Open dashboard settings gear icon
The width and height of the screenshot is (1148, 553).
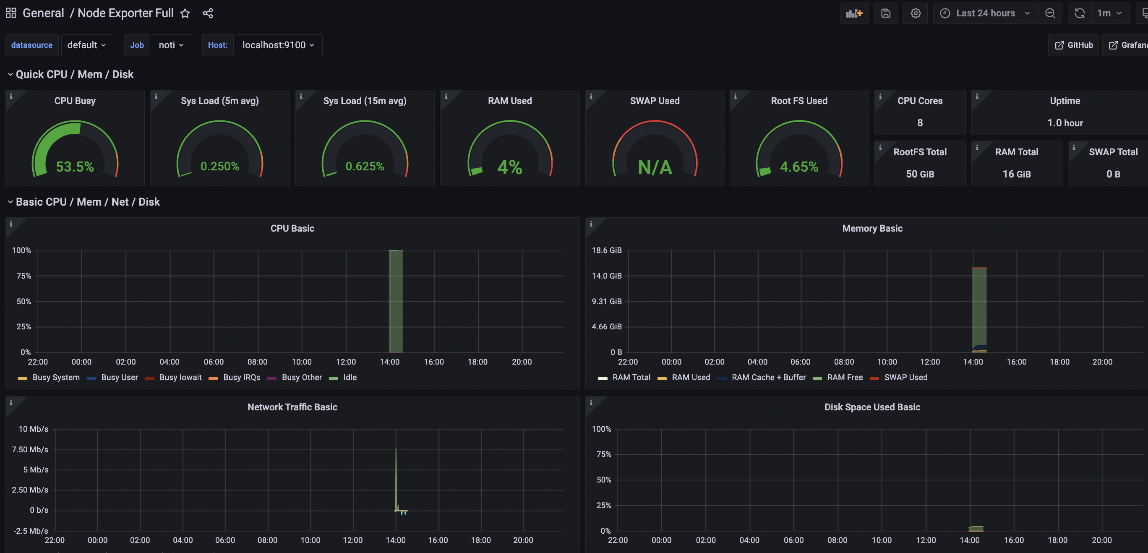916,13
